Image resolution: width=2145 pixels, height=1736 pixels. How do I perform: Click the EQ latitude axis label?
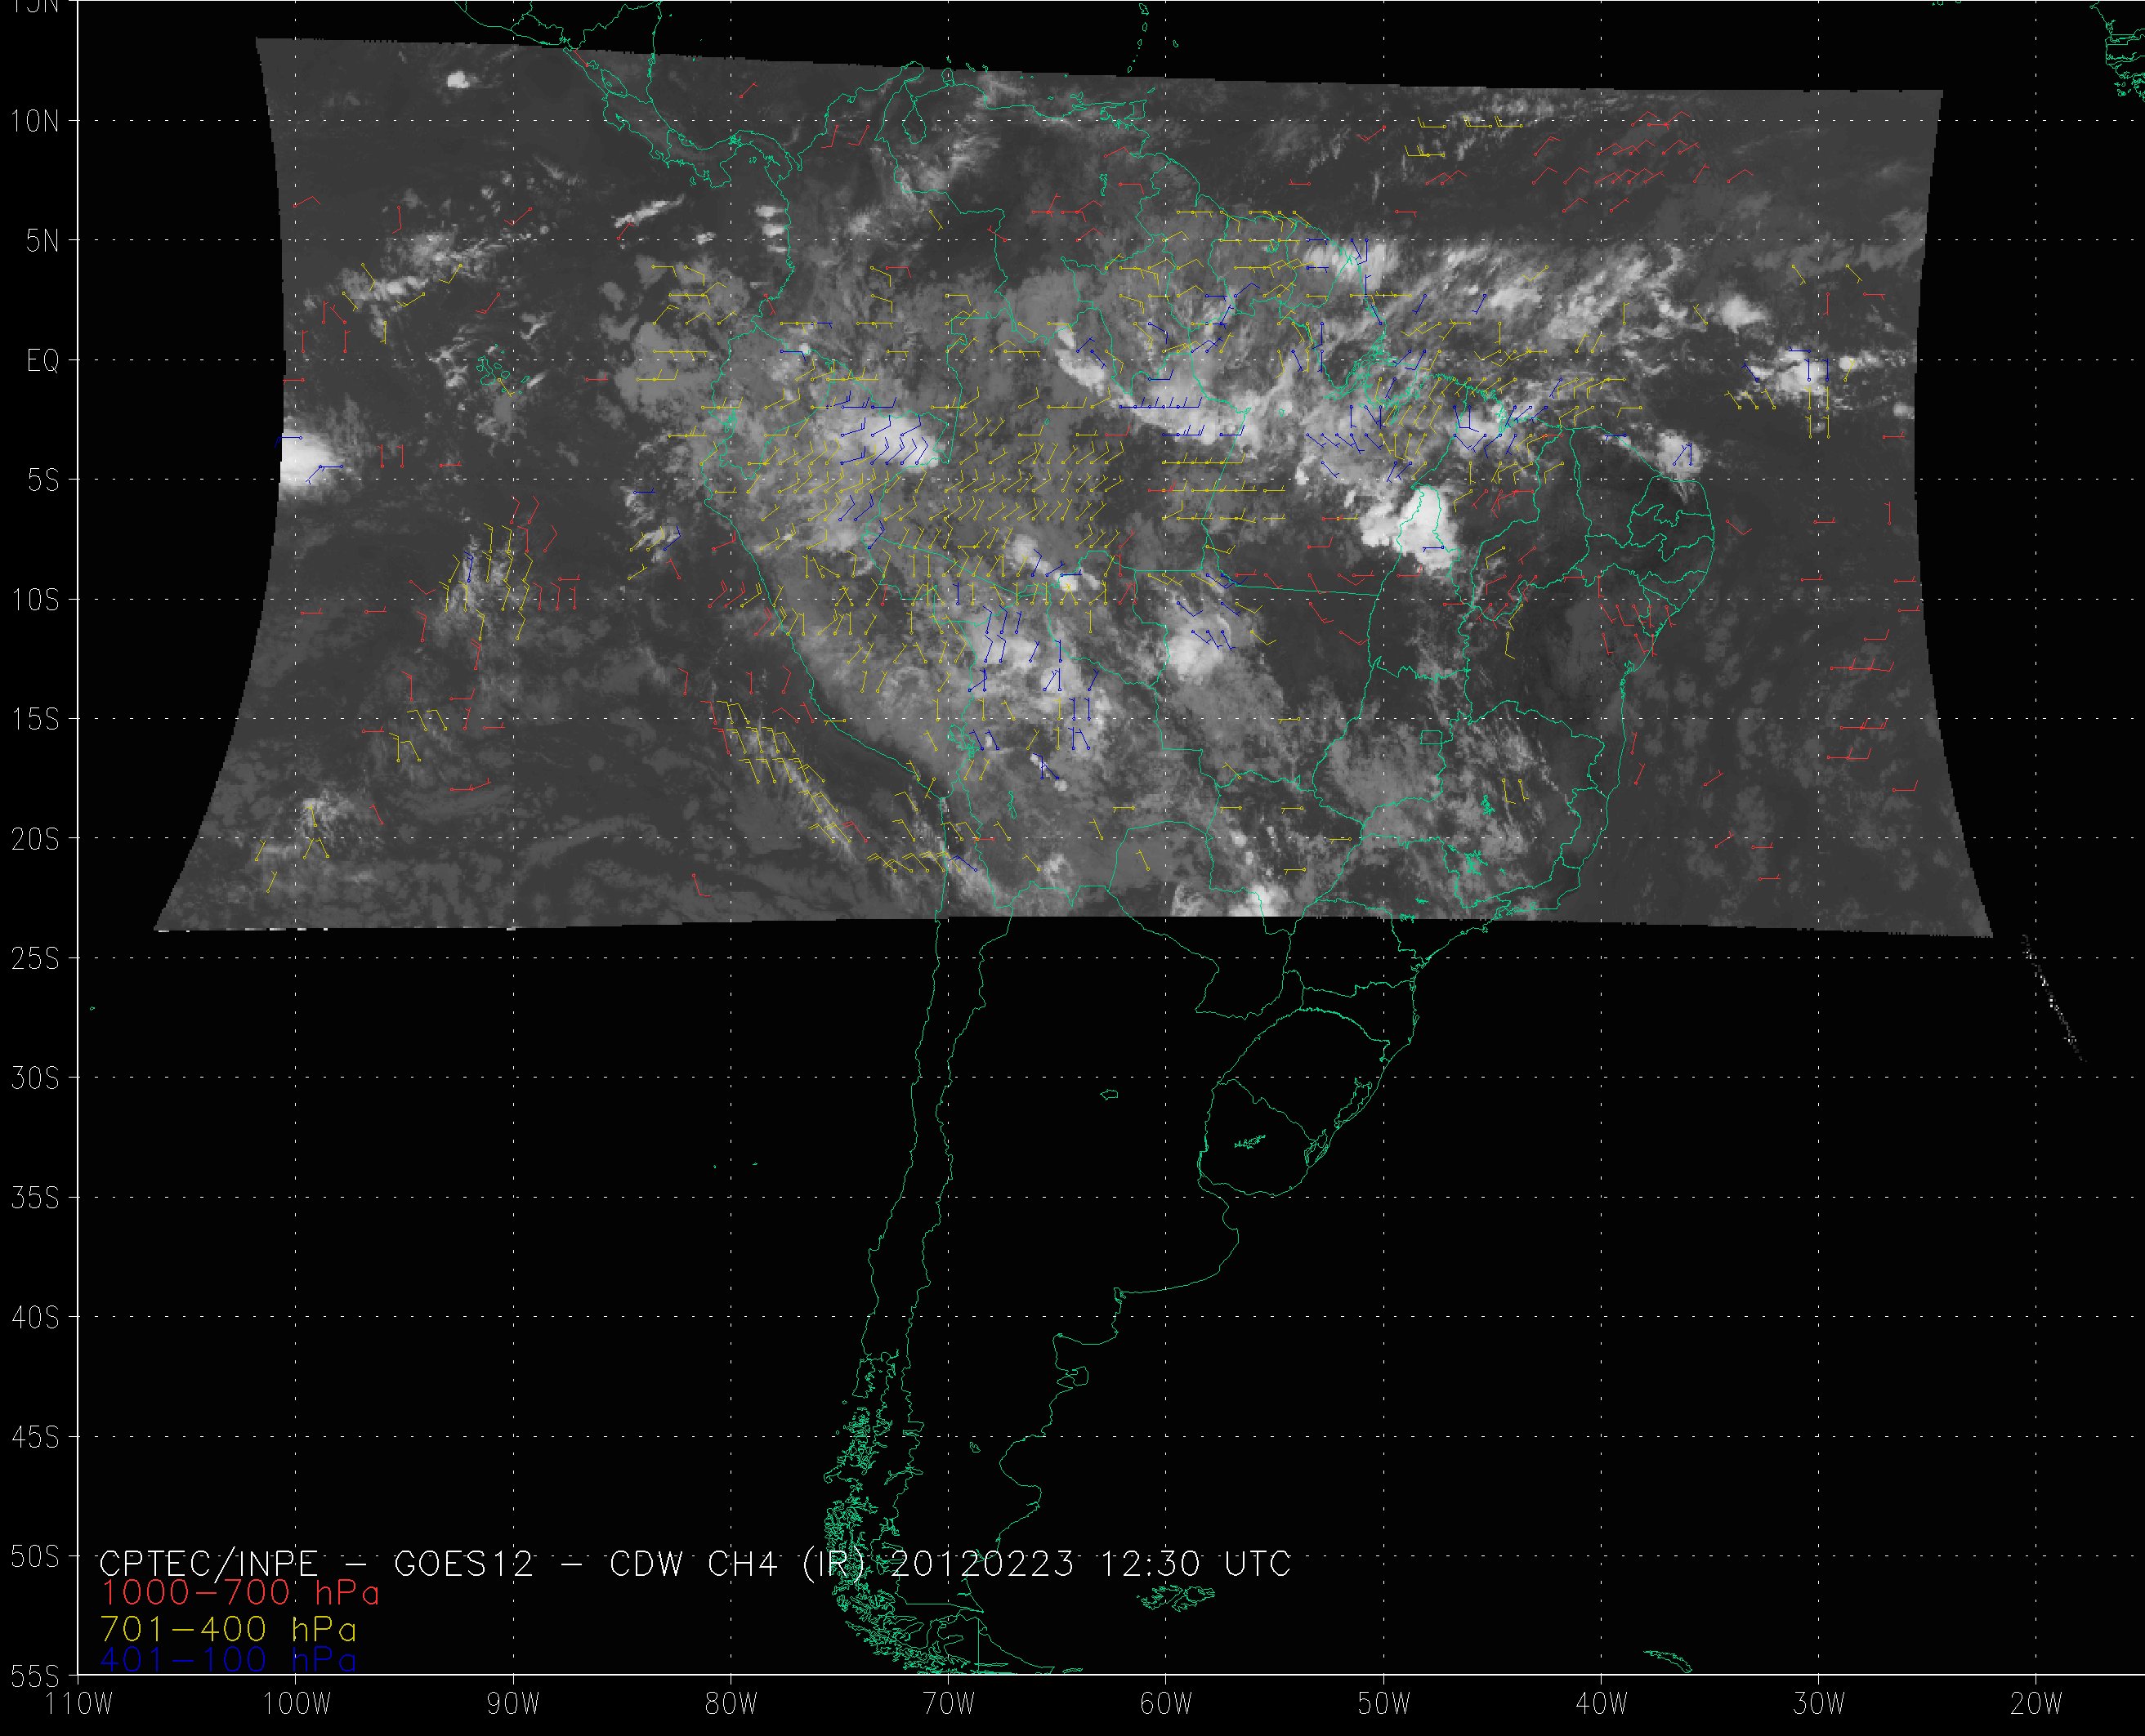42,361
